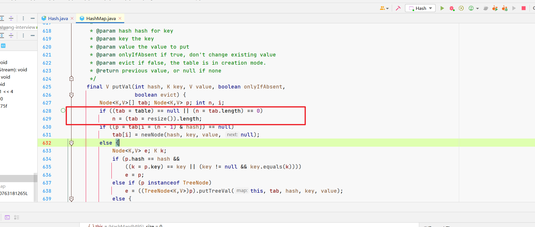Click the orange debug-with-bug toolbar icon
The image size is (535, 227).
[x=505, y=8]
